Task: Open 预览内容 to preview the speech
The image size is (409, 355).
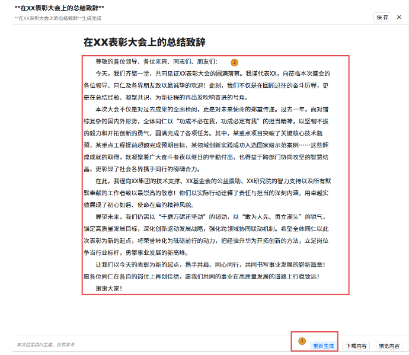Action: (389, 346)
